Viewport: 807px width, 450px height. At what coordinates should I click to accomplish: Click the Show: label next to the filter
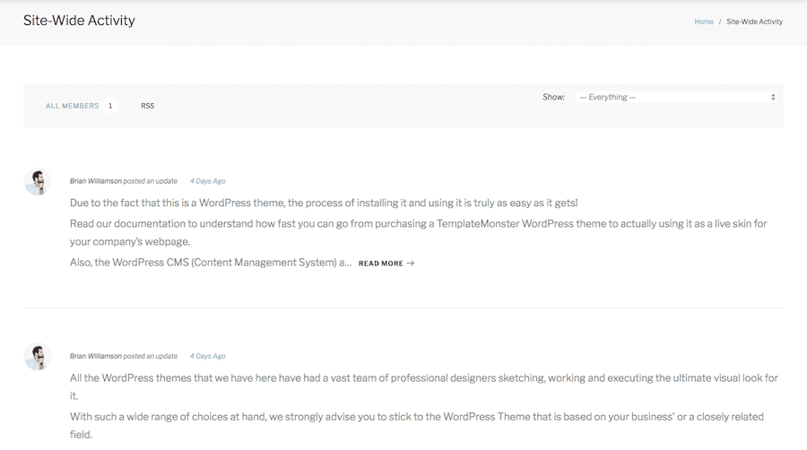coord(553,97)
